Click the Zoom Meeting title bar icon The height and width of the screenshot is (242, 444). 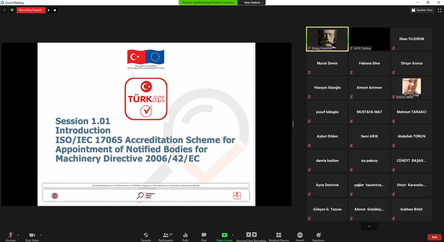[3, 3]
